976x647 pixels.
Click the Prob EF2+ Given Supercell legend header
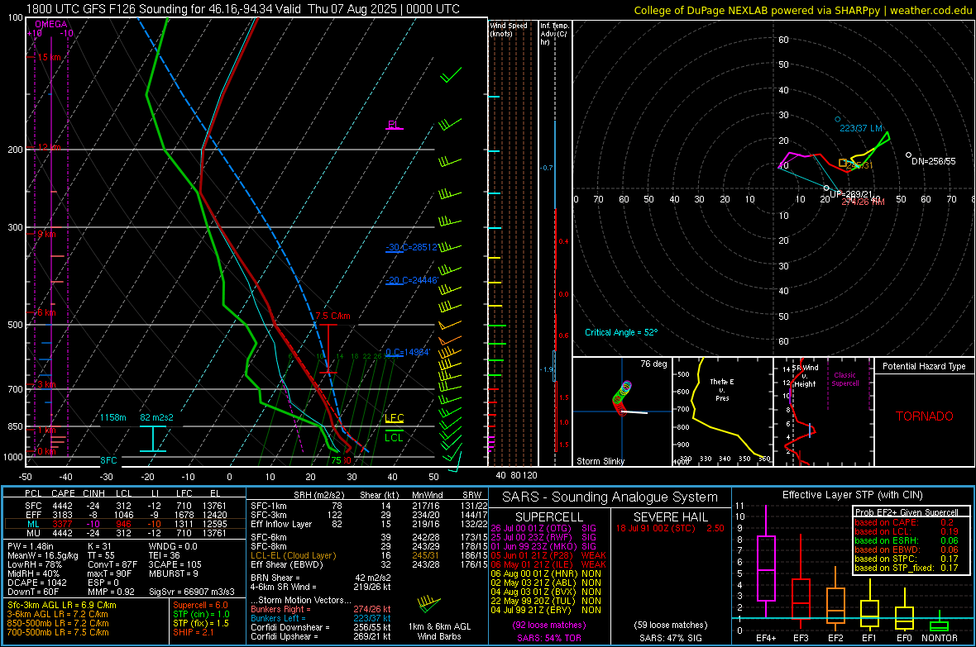(x=907, y=512)
